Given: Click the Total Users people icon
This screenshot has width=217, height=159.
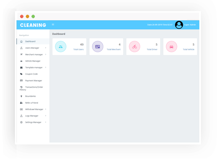Looking at the screenshot, I should pos(61,46).
